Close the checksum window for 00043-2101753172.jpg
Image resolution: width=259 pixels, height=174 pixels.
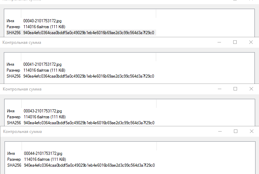click(x=251, y=89)
